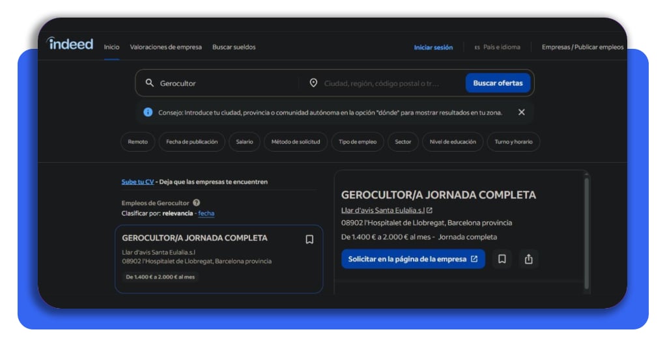Sort results by relevancia
This screenshot has width=667, height=349.
coord(177,214)
